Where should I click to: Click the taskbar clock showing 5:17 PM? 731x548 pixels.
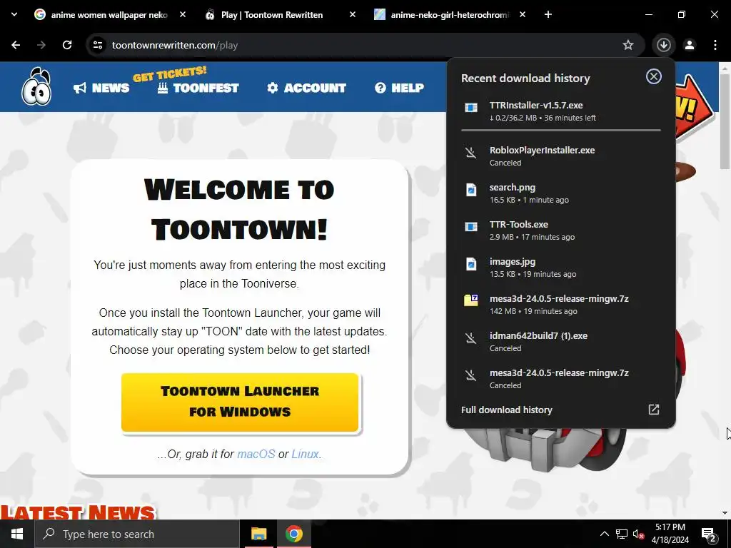pyautogui.click(x=670, y=534)
